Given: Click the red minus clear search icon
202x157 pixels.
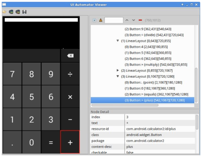Looking at the screenshot, I should [140, 20].
